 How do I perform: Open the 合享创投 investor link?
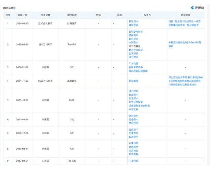(133, 144)
